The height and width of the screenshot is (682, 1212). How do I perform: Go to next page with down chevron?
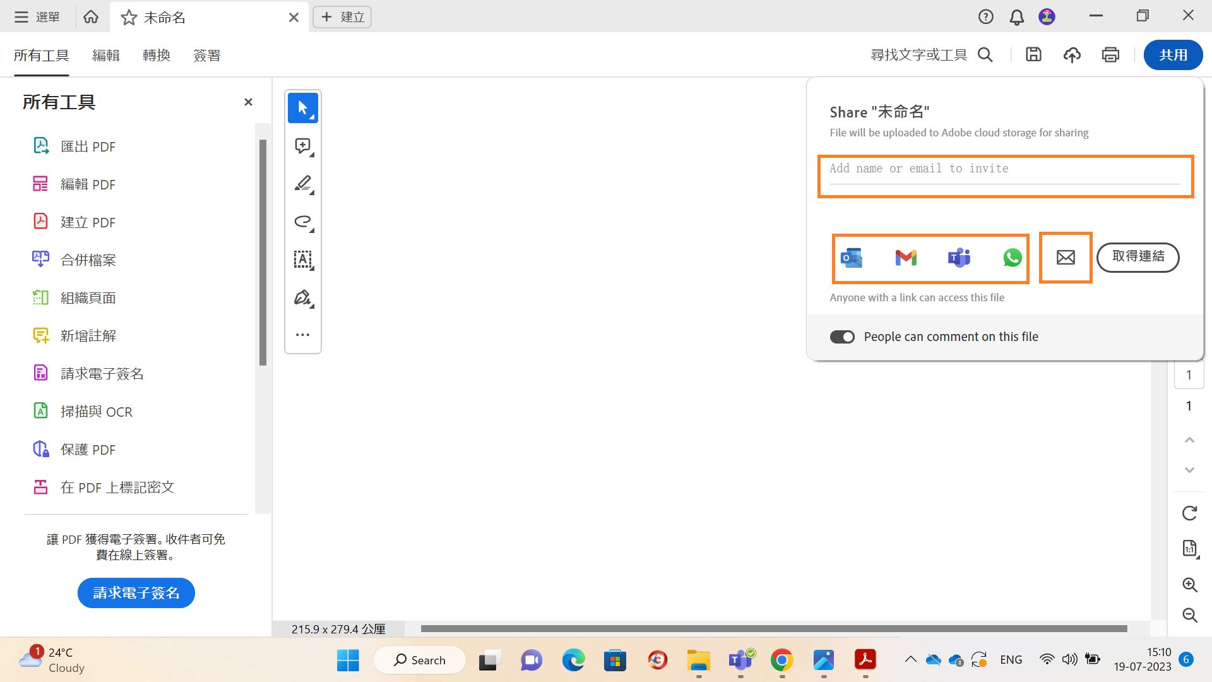pos(1189,469)
